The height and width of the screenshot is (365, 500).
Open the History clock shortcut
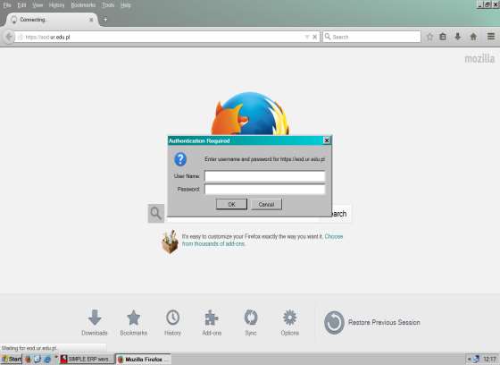(172, 322)
